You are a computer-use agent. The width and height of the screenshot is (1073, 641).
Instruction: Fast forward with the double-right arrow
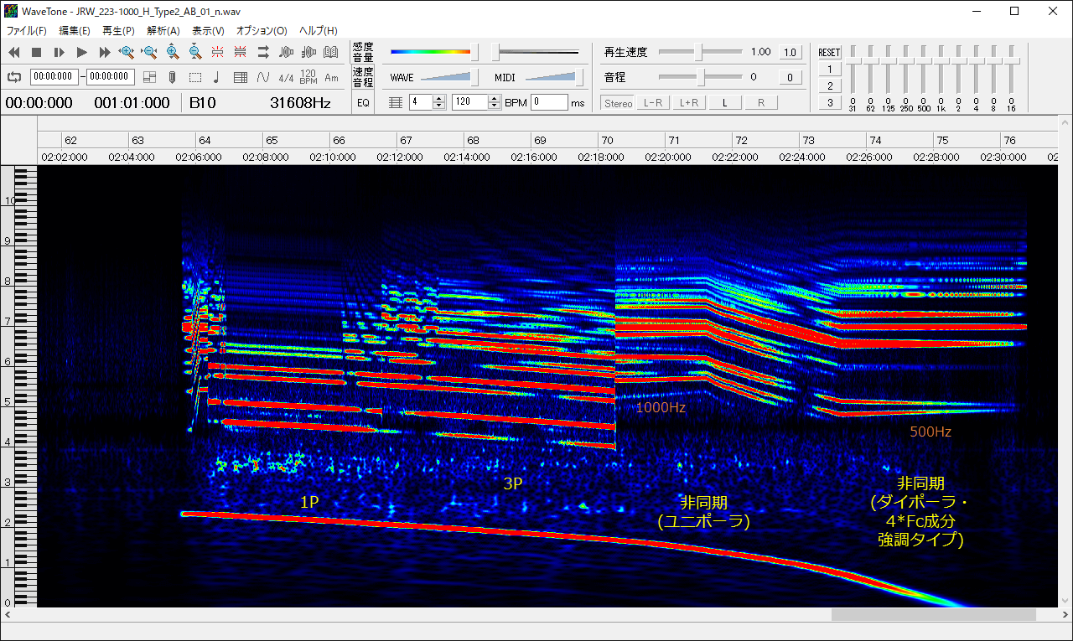tap(105, 52)
